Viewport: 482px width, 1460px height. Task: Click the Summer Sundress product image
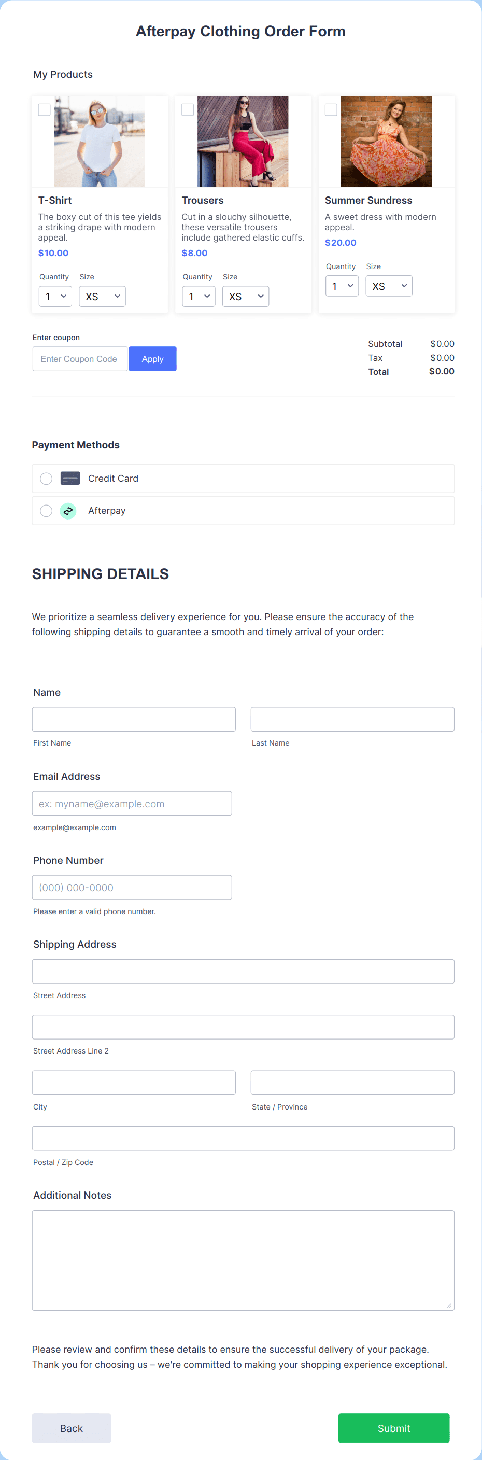tap(386, 141)
